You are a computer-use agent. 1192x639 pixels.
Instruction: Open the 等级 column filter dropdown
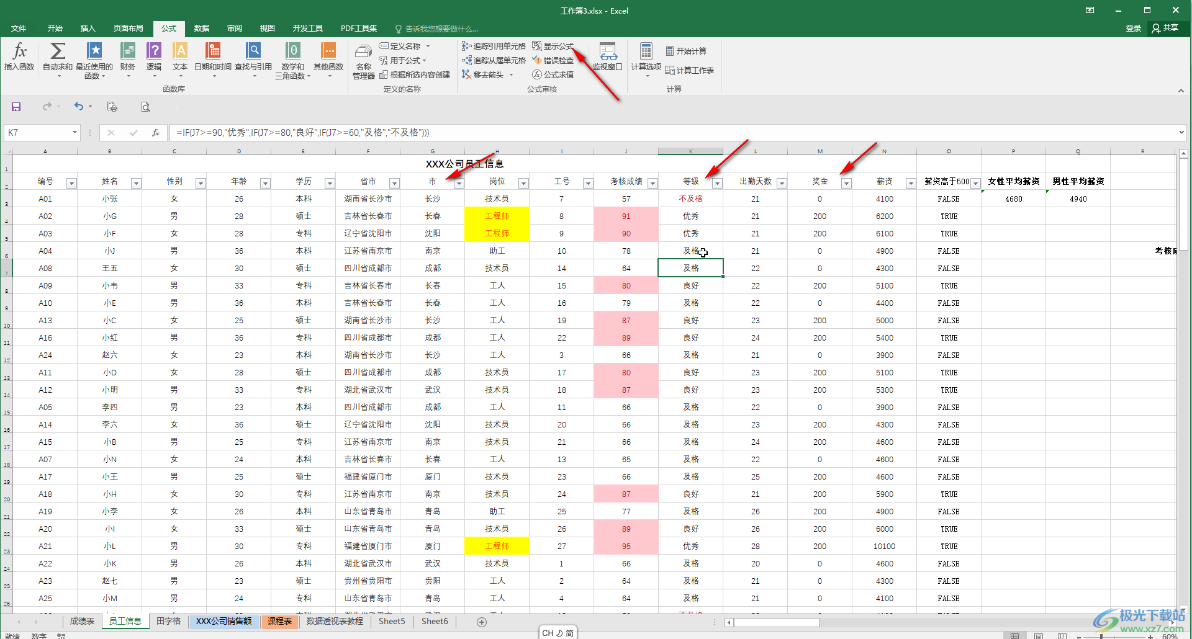coord(717,183)
